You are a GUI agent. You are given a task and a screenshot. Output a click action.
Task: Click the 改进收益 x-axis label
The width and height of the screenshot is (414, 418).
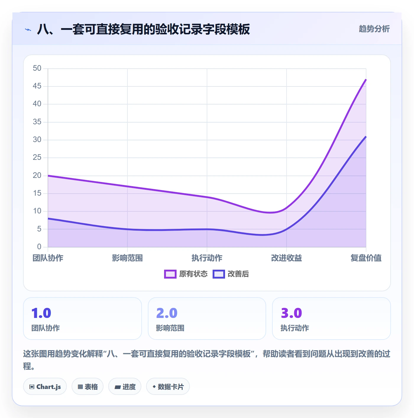click(x=287, y=258)
